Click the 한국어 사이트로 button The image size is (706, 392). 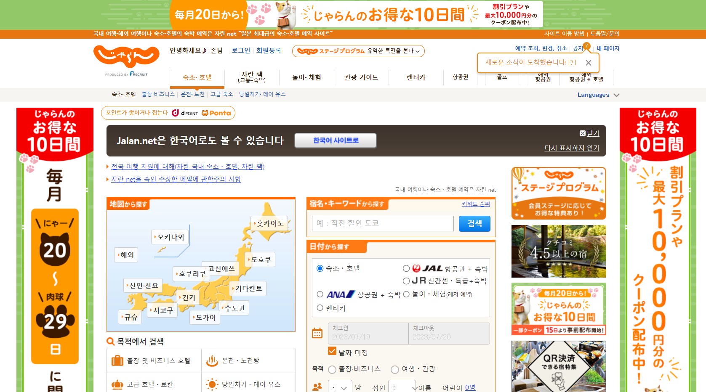[336, 140]
